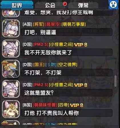Open the 萌萌味怪兽 player avatar
The width and height of the screenshot is (120, 128).
click(x=11, y=109)
